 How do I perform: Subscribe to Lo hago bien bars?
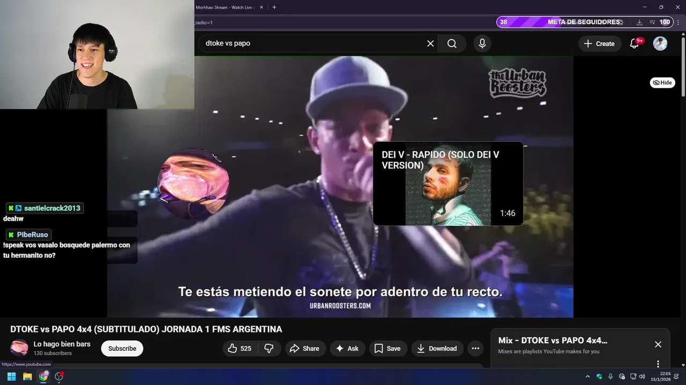point(122,348)
